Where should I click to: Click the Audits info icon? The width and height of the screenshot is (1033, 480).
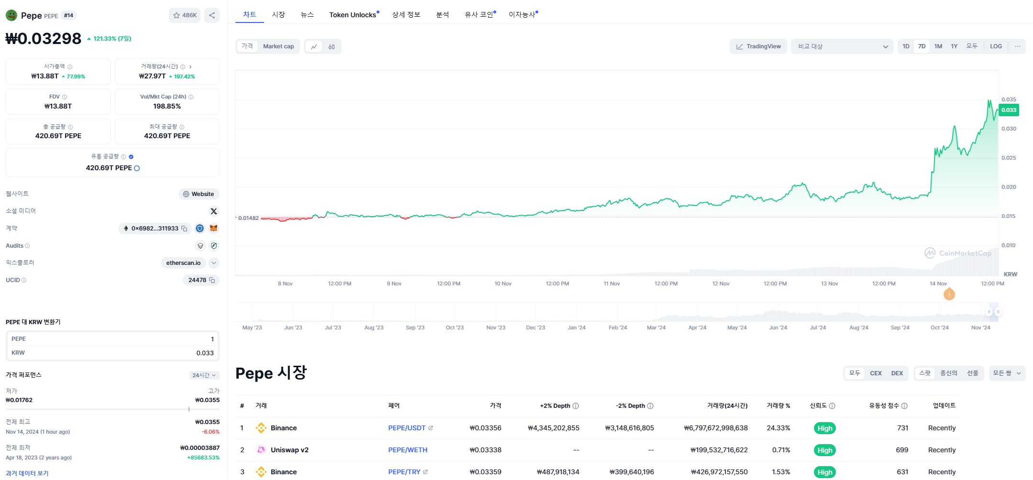point(27,246)
